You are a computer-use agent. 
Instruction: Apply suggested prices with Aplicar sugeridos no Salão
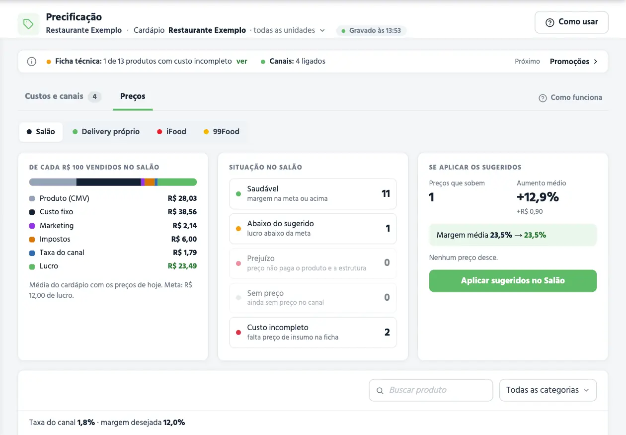[x=513, y=281]
